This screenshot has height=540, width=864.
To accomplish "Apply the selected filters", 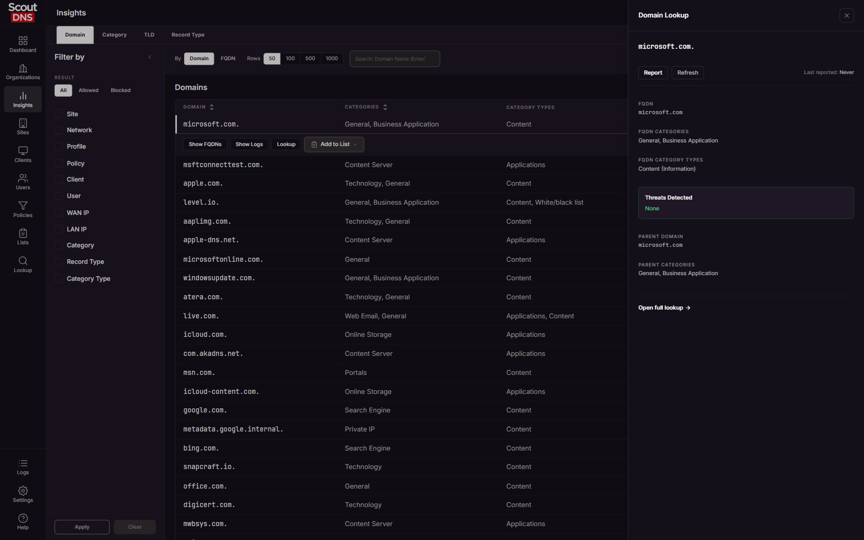I will point(82,527).
